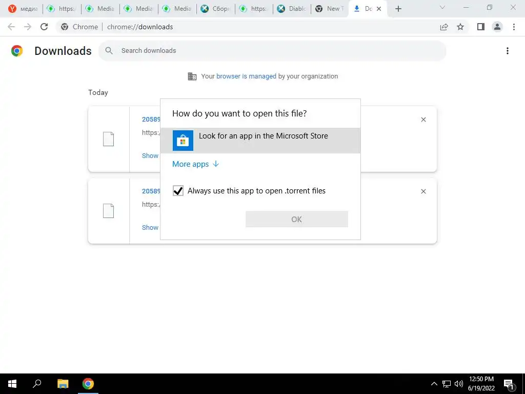Click the first download's file icon
The height and width of the screenshot is (394, 525).
pos(109,139)
